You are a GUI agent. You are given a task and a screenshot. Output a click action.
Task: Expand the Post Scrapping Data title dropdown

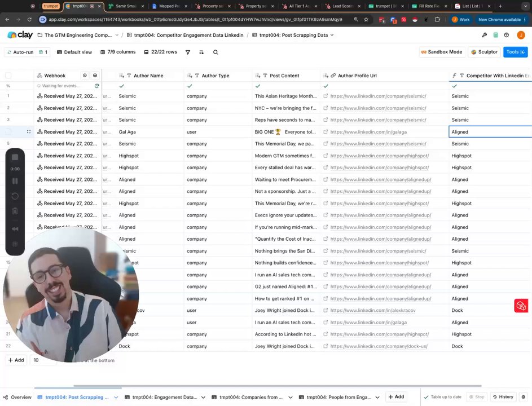332,35
